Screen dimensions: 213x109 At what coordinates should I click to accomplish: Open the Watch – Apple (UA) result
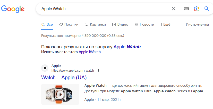pyautogui.click(x=64, y=78)
